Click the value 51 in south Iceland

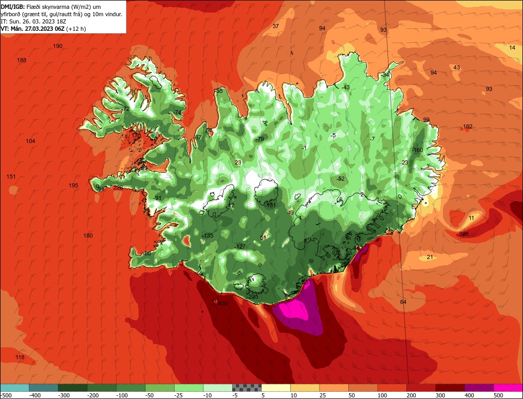tap(264, 238)
